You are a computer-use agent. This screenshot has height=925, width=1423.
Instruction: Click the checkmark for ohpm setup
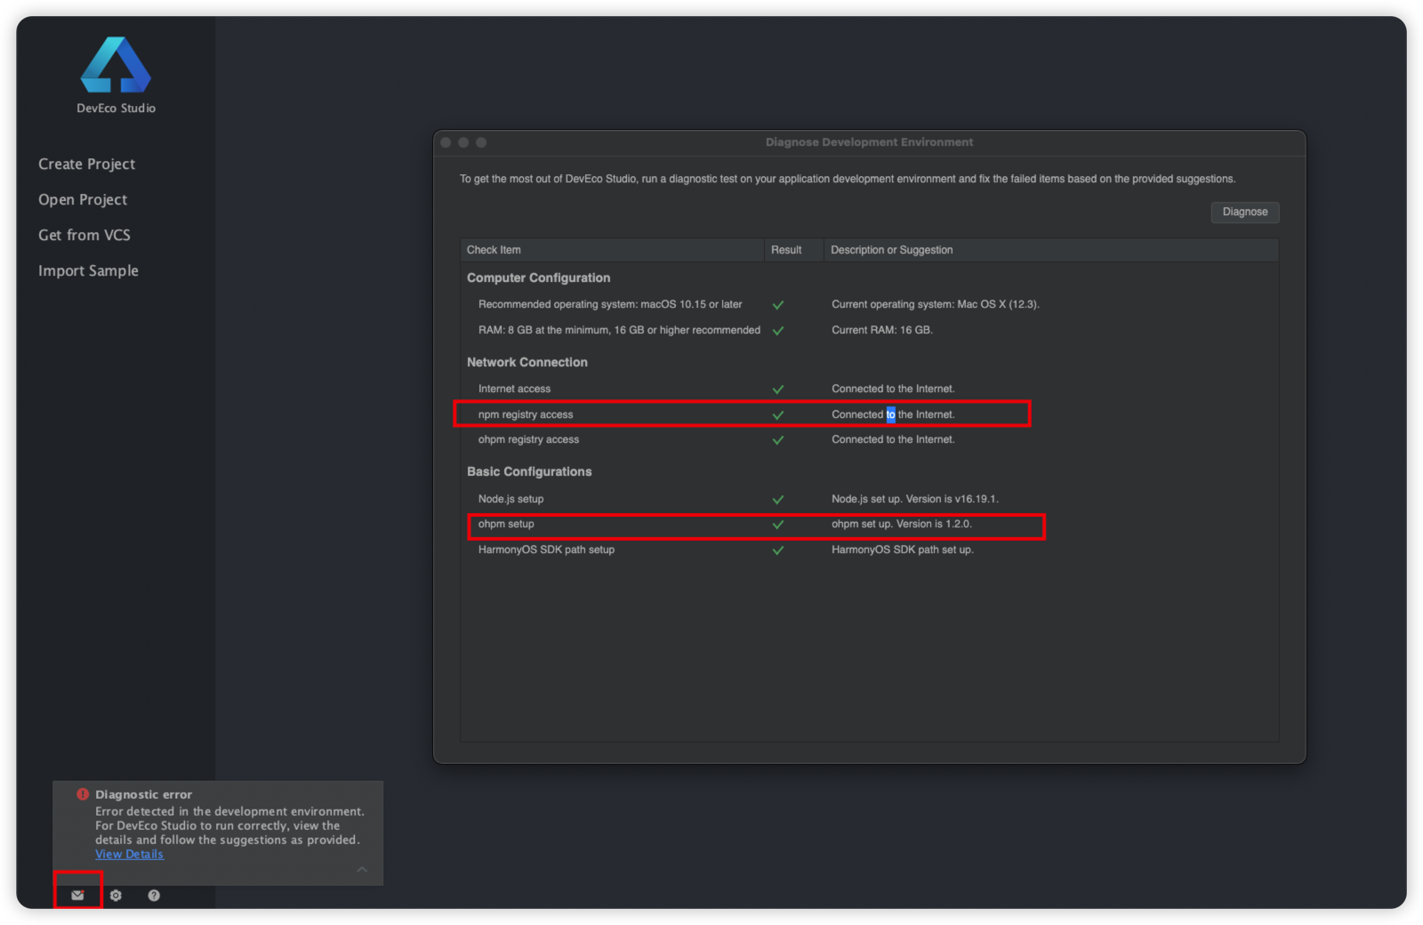point(778,525)
